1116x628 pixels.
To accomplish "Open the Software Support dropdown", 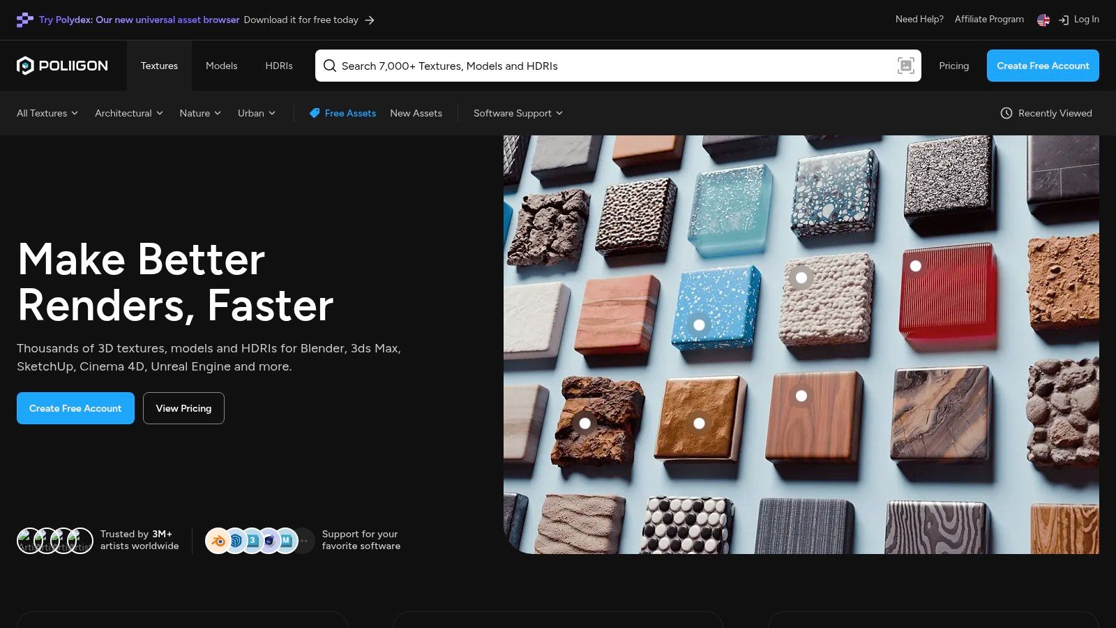I will coord(518,113).
